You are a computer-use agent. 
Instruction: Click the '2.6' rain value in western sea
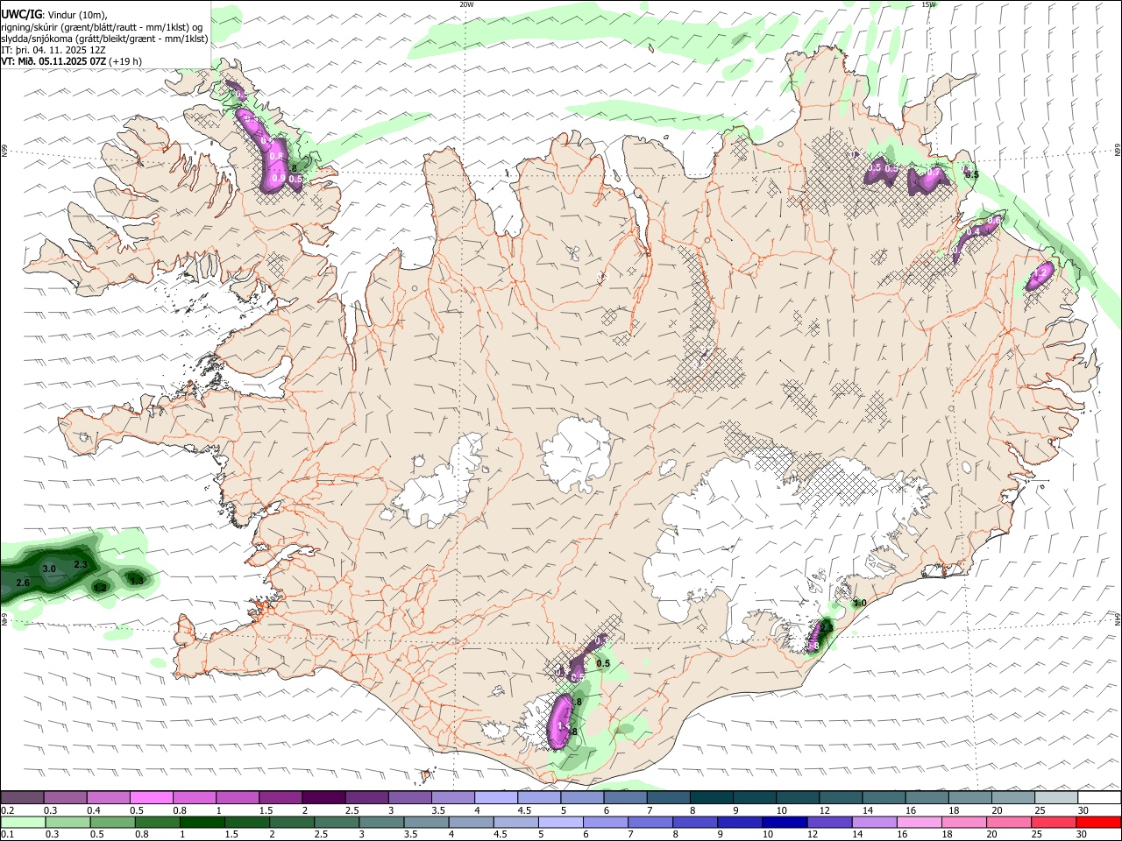click(23, 583)
